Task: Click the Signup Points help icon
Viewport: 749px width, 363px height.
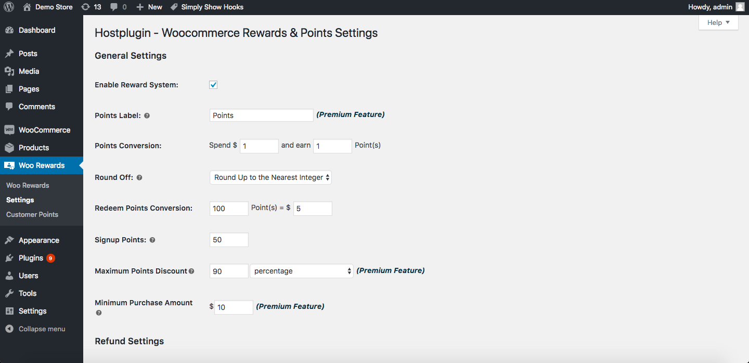Action: coord(152,240)
